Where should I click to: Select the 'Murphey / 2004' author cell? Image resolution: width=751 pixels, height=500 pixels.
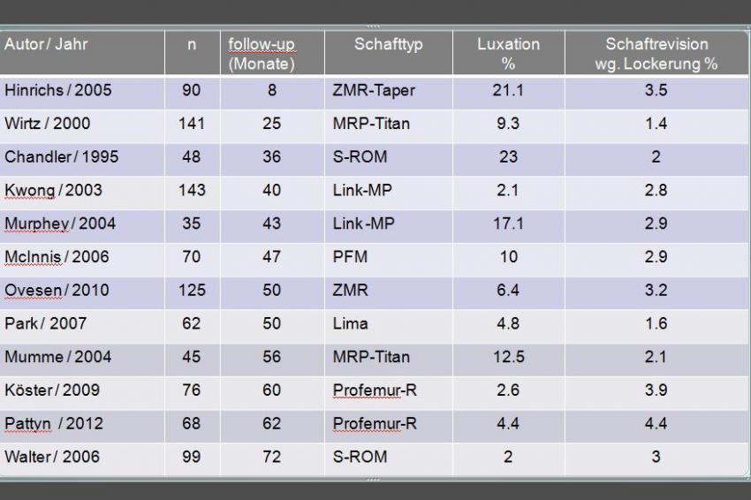(x=82, y=225)
